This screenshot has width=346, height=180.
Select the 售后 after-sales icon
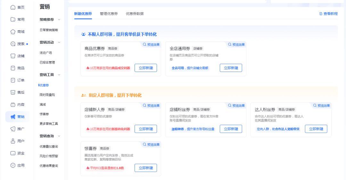[13, 92]
